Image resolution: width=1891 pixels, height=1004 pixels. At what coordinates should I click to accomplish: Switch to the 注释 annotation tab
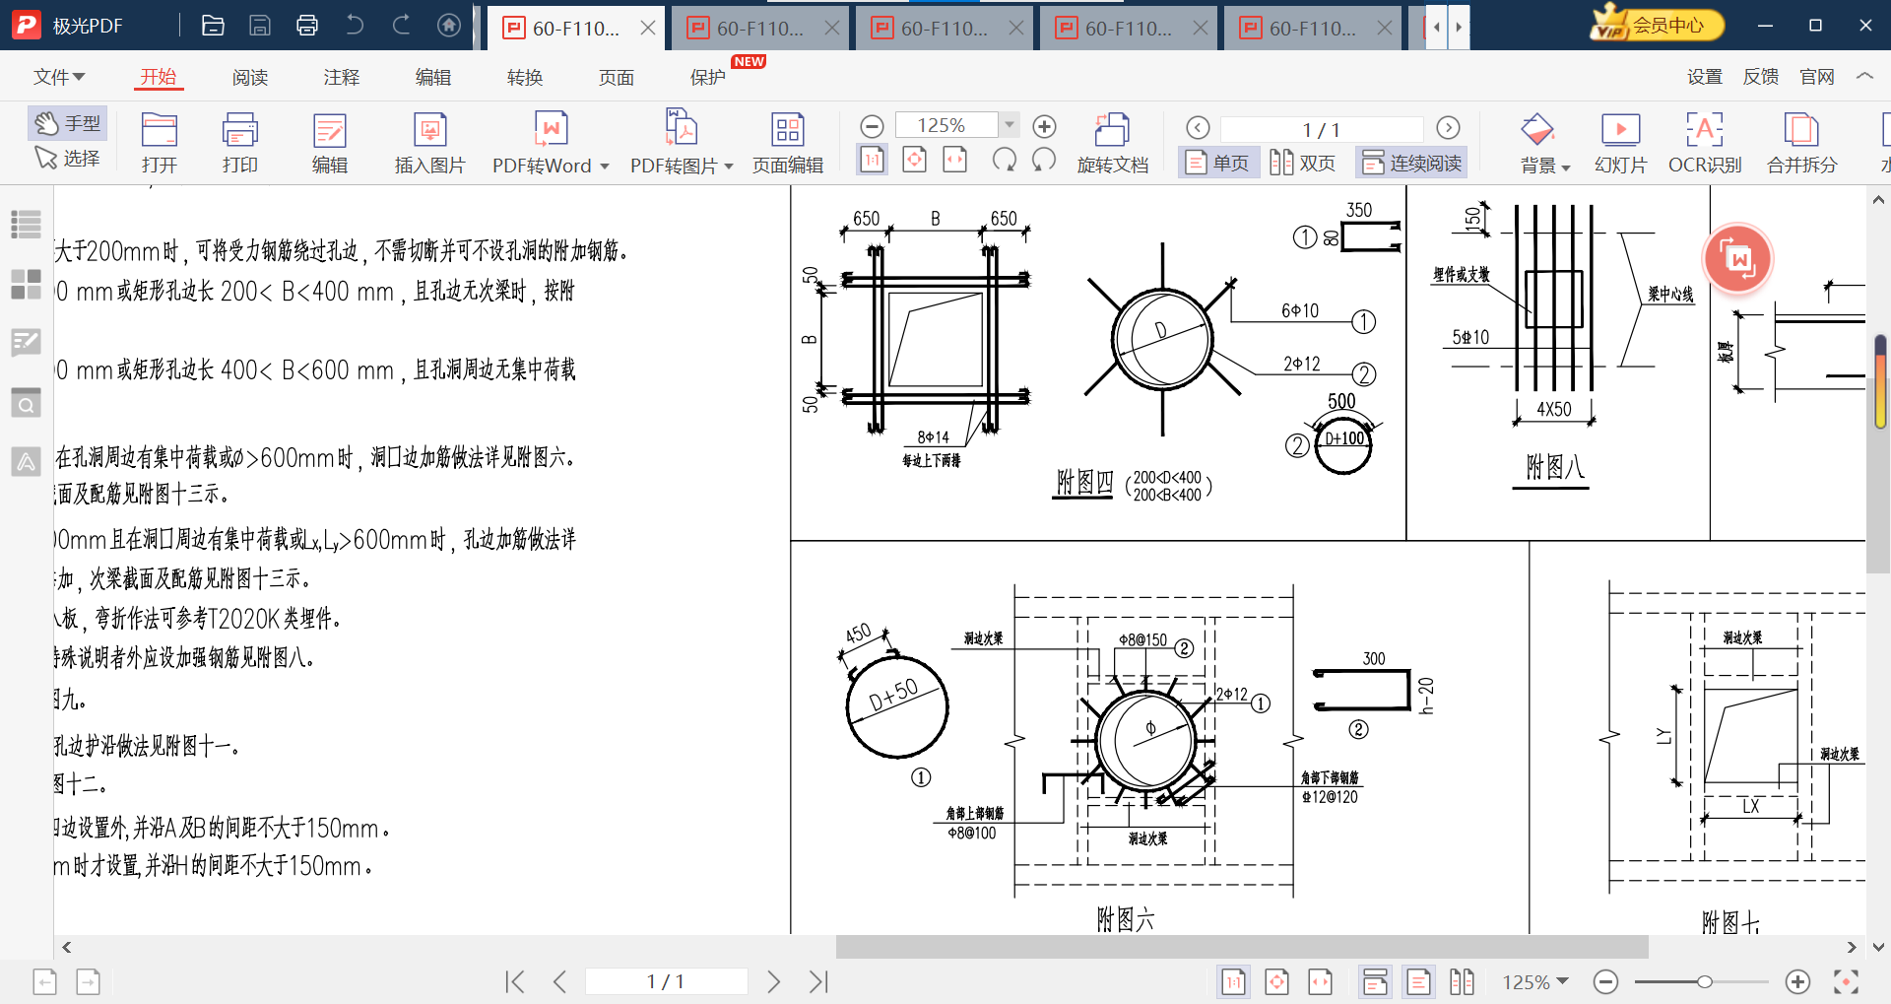point(342,77)
